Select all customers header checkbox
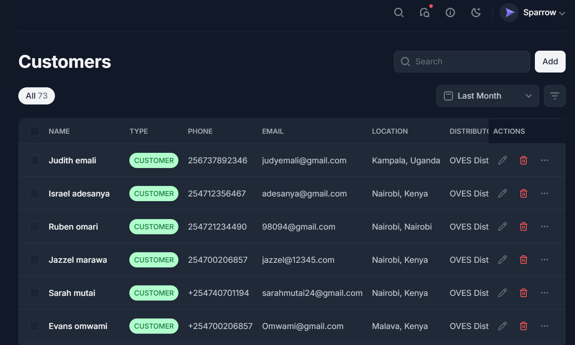The height and width of the screenshot is (345, 575). coord(35,131)
